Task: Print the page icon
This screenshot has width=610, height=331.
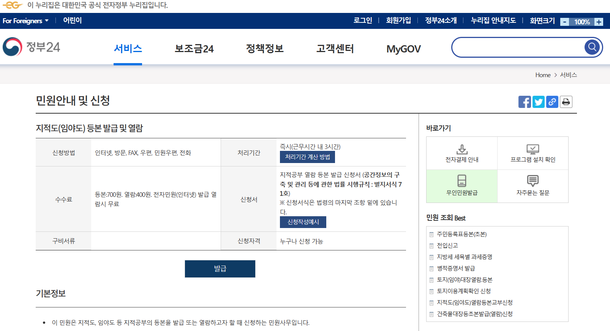Action: [566, 102]
